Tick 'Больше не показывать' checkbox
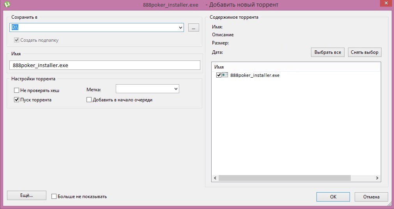 (54, 197)
